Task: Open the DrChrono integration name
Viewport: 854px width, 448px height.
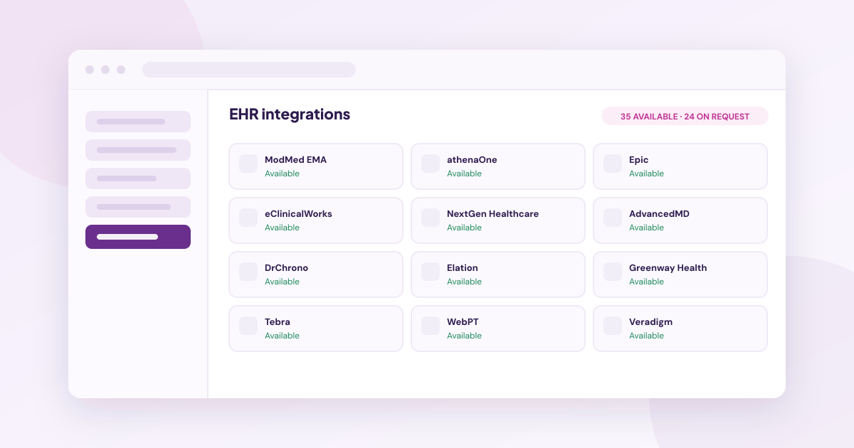Action: tap(286, 268)
